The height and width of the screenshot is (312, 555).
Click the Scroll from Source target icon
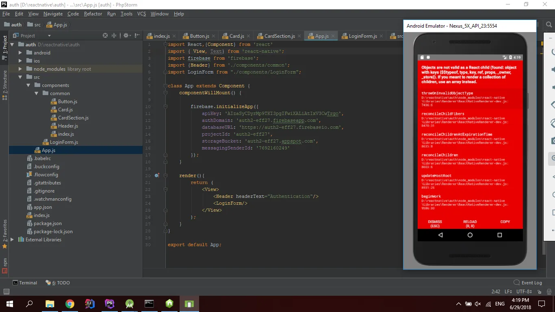pyautogui.click(x=105, y=36)
